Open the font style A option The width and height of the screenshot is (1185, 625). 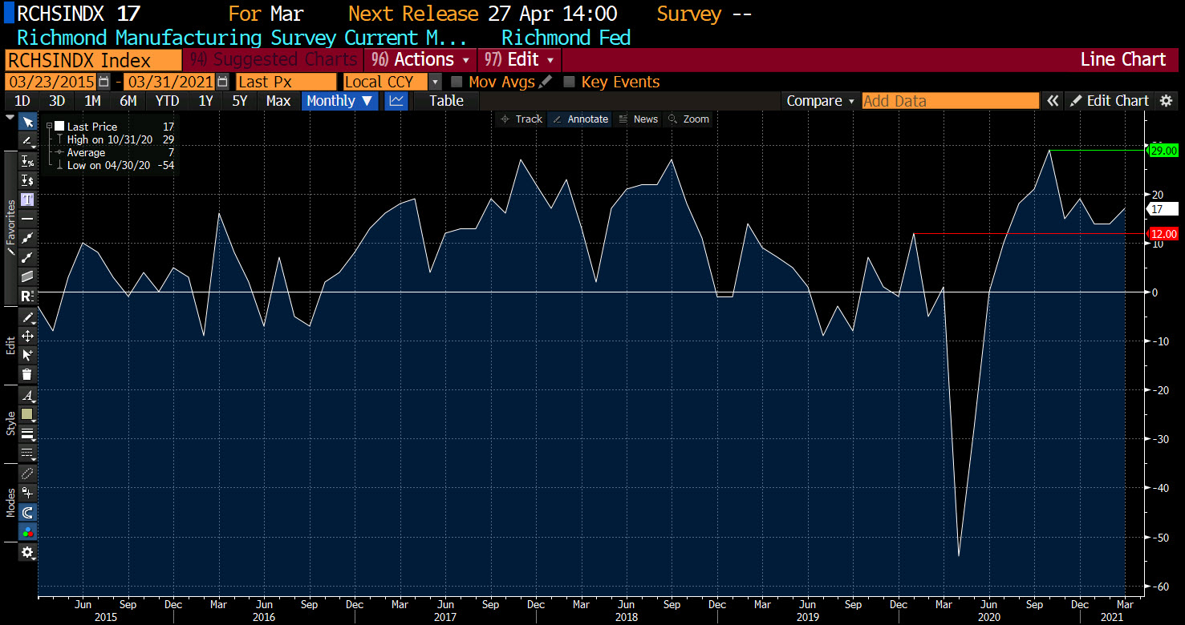[x=27, y=395]
